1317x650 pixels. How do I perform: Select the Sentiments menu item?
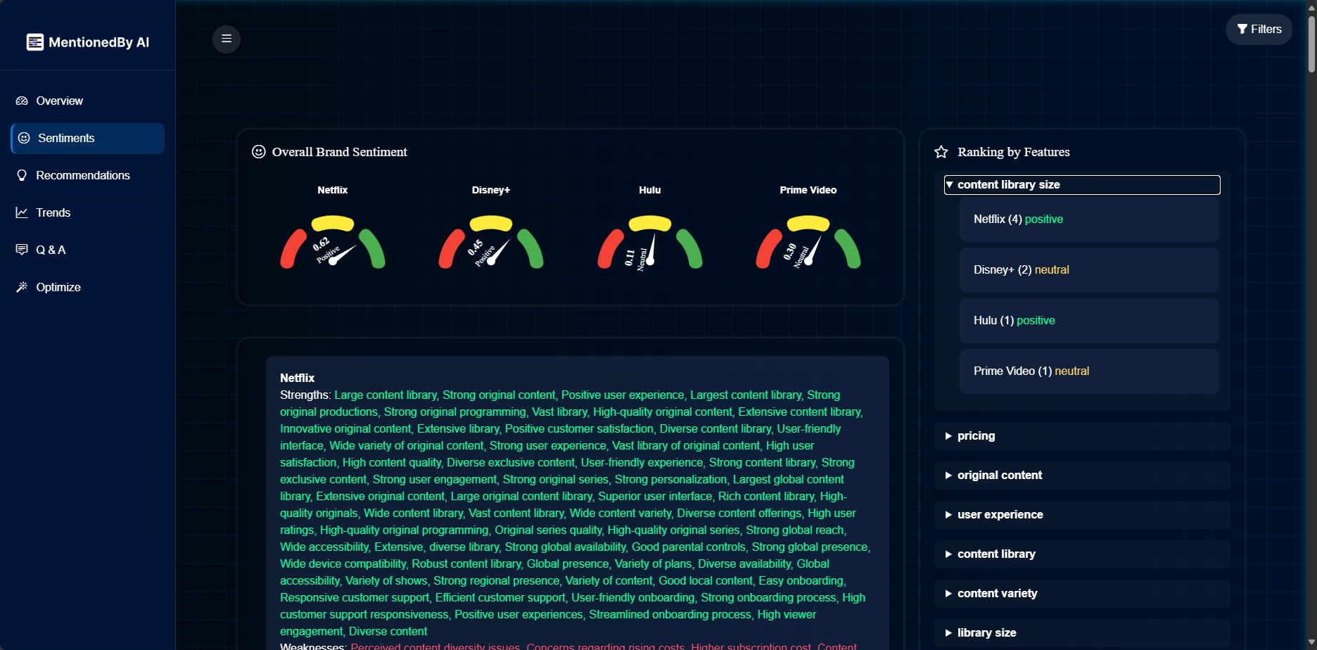[88, 138]
